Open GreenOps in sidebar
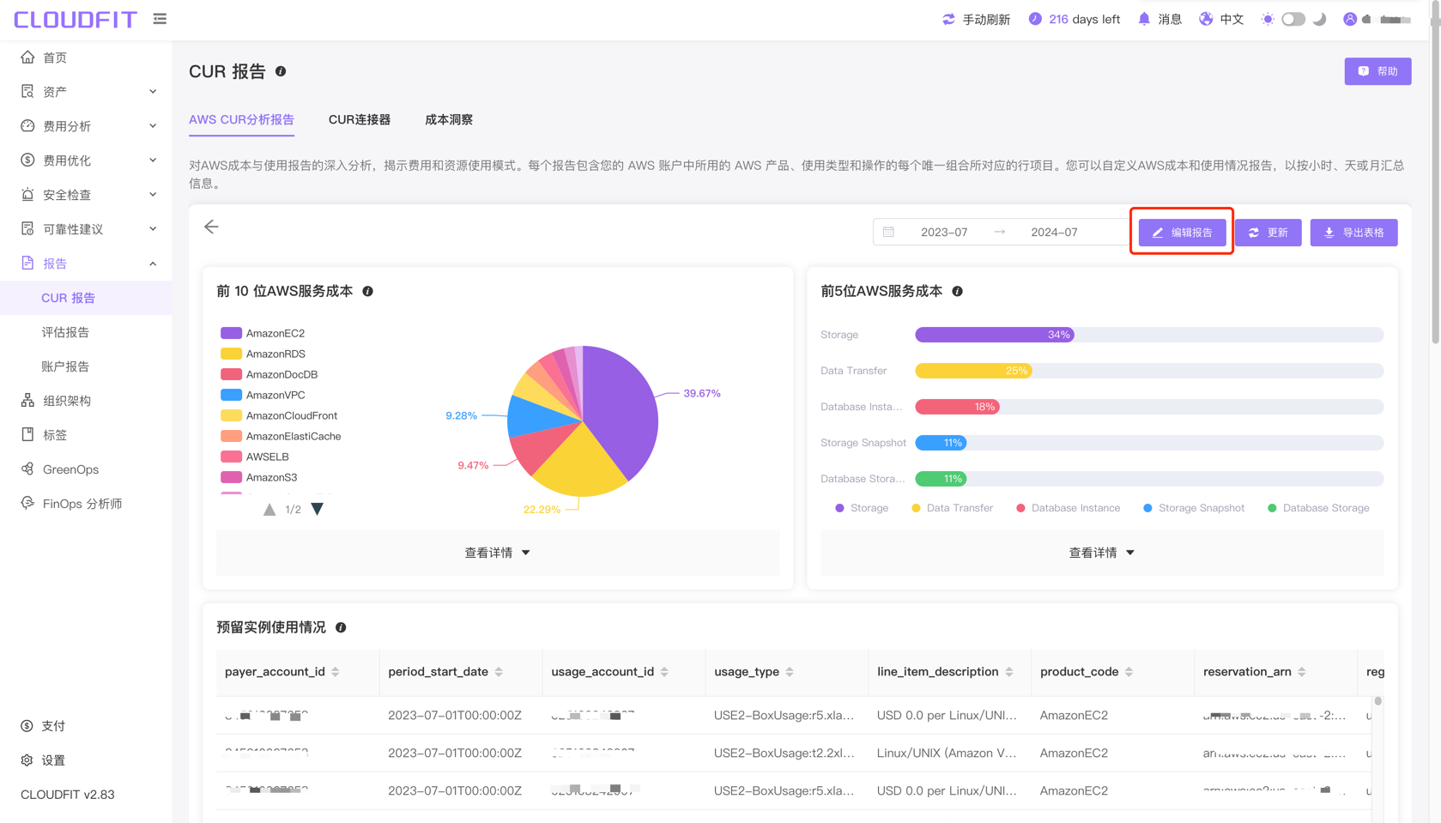 click(x=86, y=469)
